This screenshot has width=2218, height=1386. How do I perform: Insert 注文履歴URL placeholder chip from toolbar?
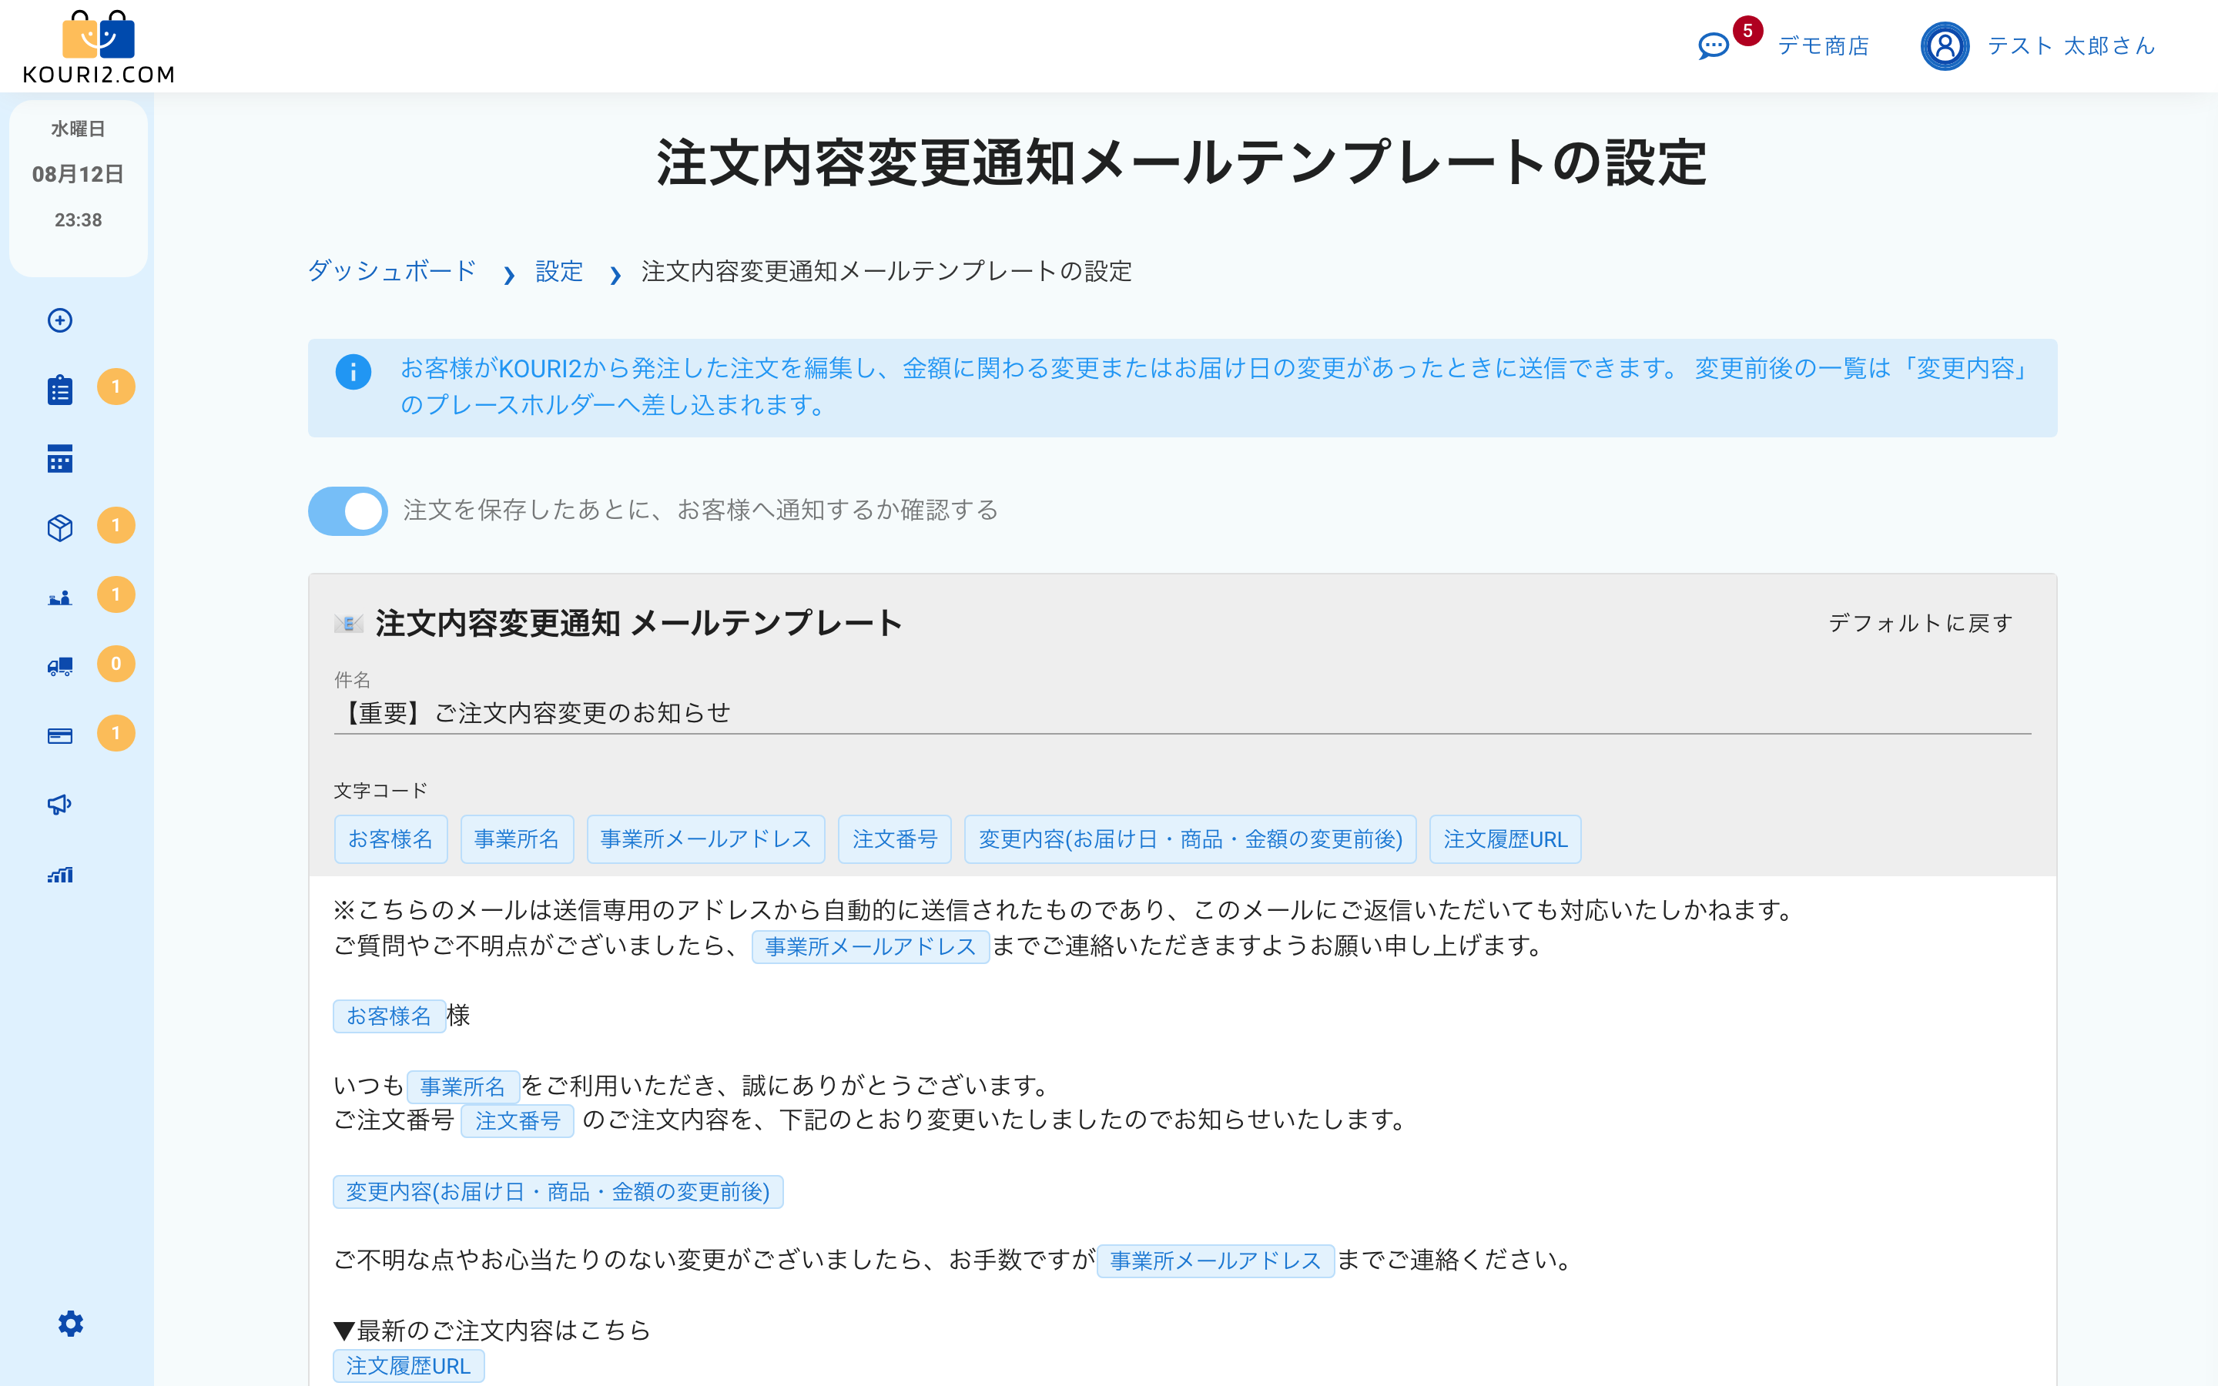(x=1505, y=839)
